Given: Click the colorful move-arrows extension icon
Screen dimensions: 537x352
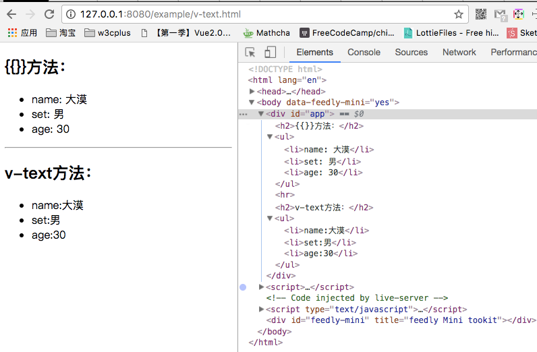Looking at the screenshot, I should 519,14.
